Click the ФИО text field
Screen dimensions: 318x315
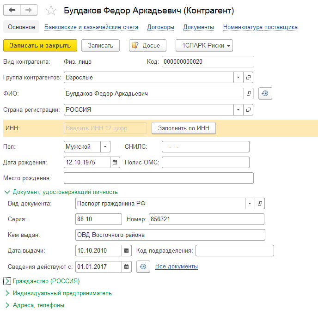[x=154, y=94]
